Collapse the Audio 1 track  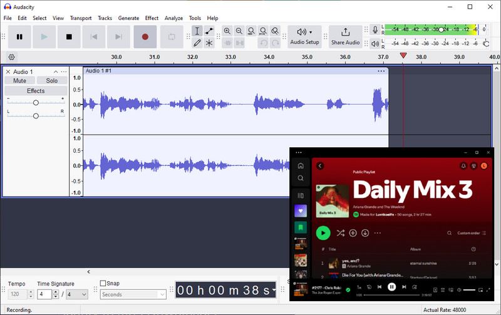pos(56,72)
